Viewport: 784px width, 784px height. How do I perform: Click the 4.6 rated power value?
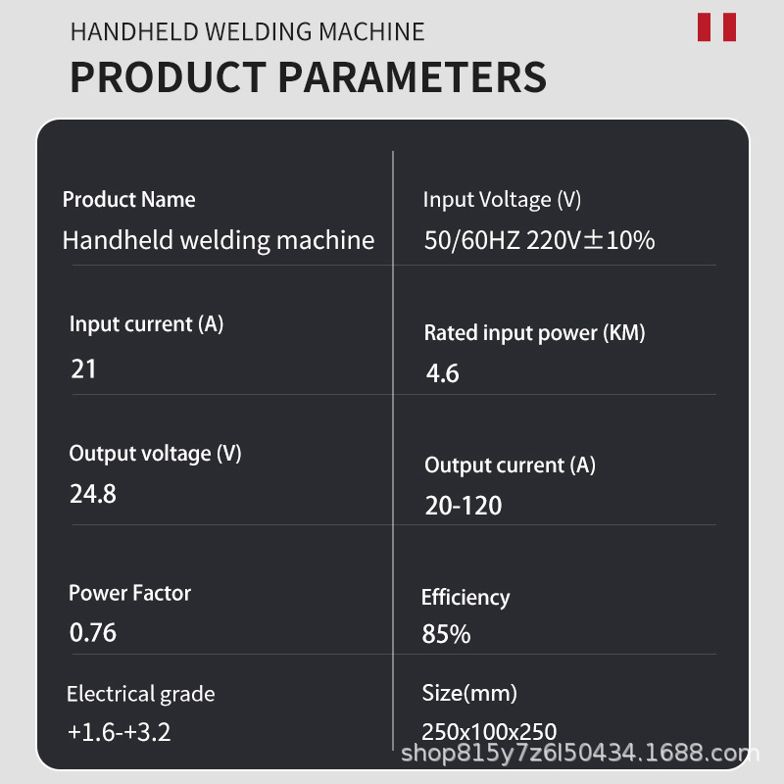(x=442, y=373)
